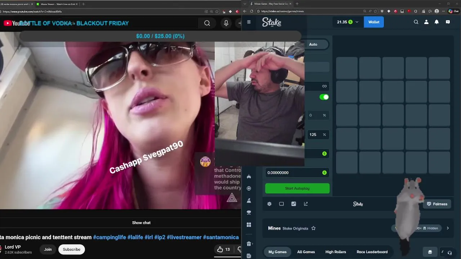Open Lord VP channel avatar
461x259 pixels.
tap(0, 249)
